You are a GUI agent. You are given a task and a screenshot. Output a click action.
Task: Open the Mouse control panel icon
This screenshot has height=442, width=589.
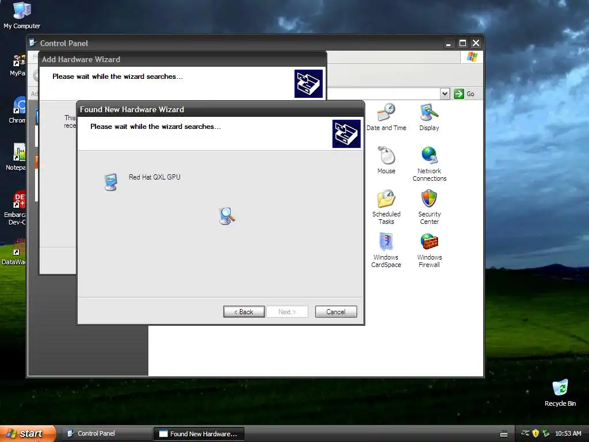coord(386,160)
